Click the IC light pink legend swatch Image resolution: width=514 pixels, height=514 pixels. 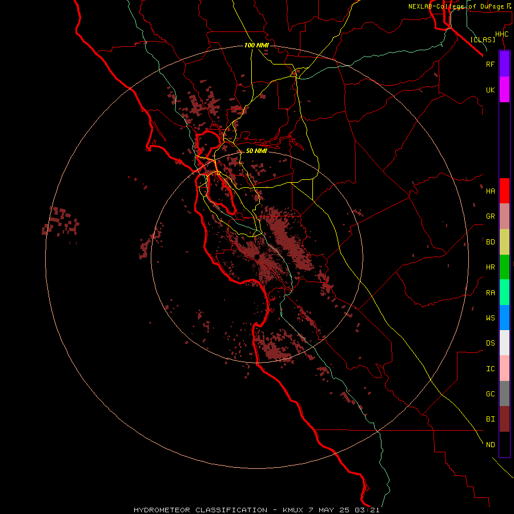pos(504,368)
